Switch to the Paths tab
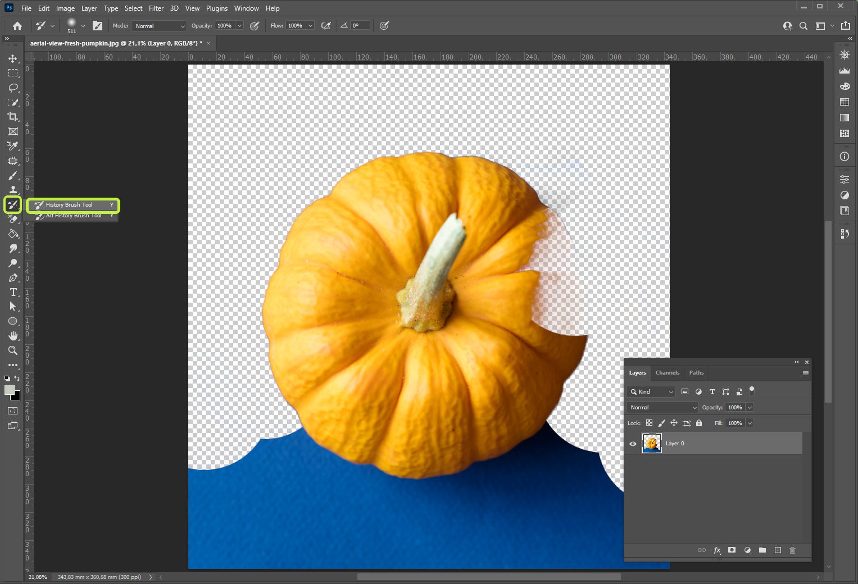This screenshot has width=858, height=584. (x=696, y=373)
